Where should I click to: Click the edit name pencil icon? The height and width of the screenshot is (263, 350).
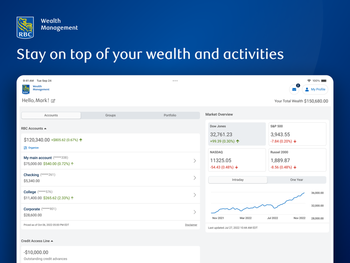(53, 101)
